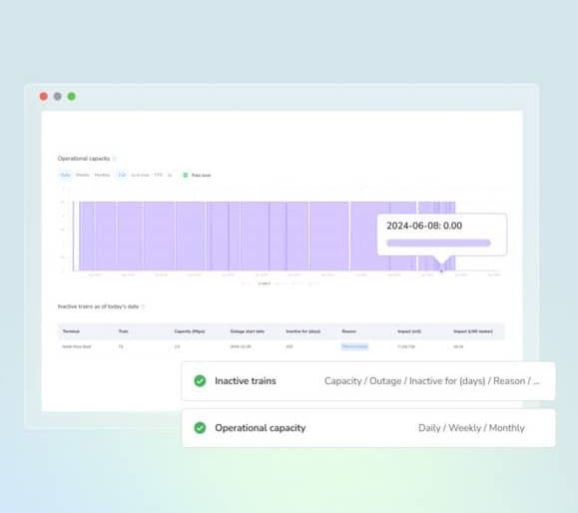Toggle the green Train level checkbox

186,175
